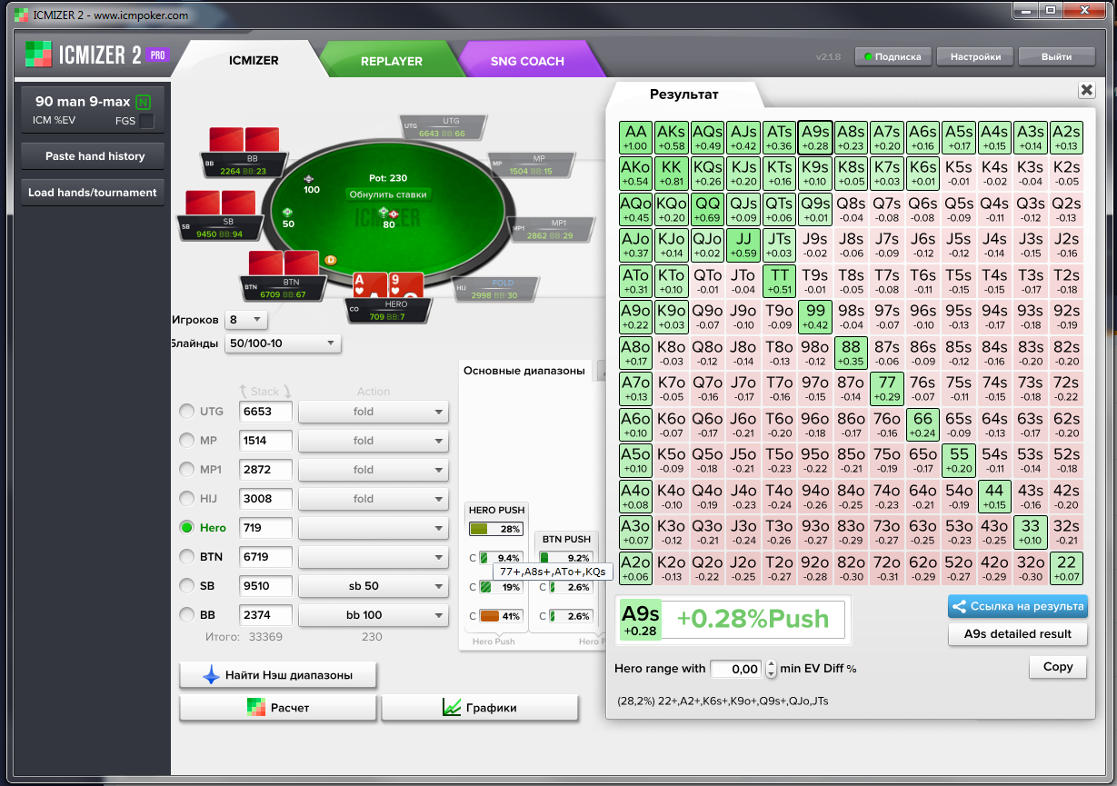Viewport: 1117px width, 786px height.
Task: Click the Paste hand history button
Action: click(x=95, y=156)
